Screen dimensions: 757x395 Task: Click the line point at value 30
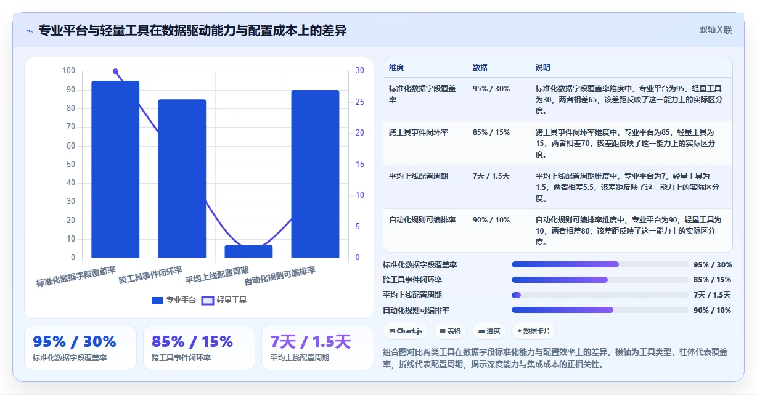115,71
